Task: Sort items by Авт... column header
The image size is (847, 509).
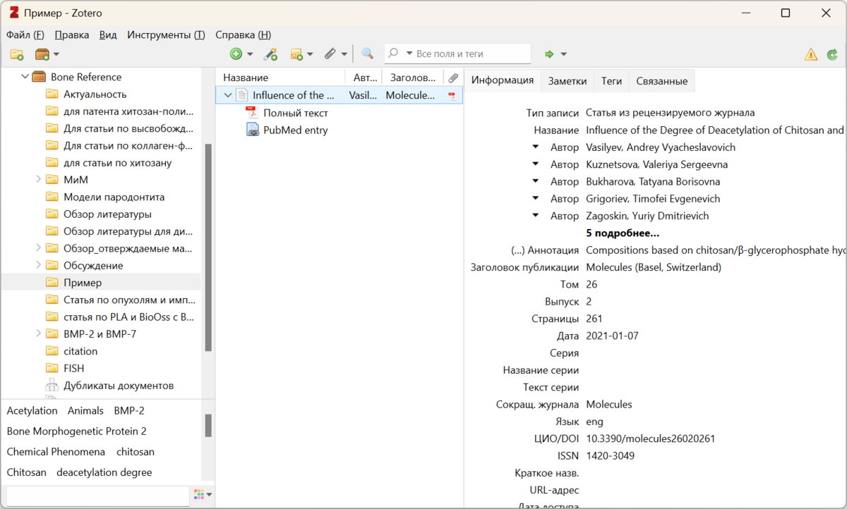Action: [x=364, y=78]
